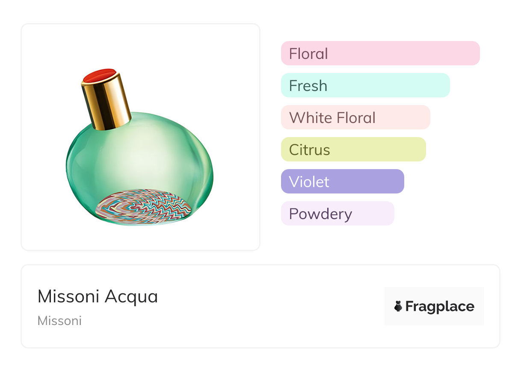Screen dimensions: 521x369
Task: Click the "Powdery" text label
Action: point(320,214)
